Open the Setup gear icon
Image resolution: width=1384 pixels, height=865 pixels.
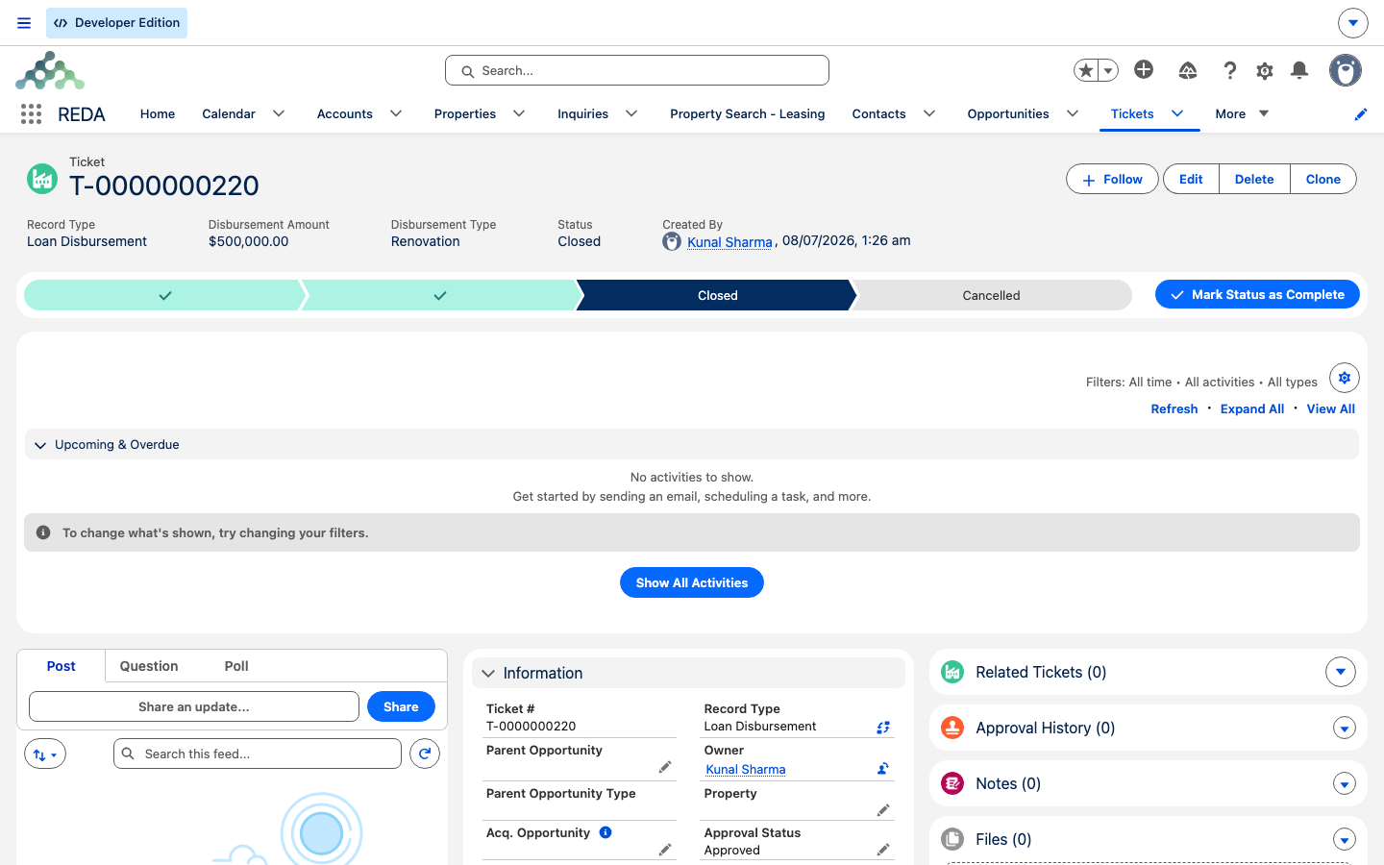pyautogui.click(x=1265, y=70)
